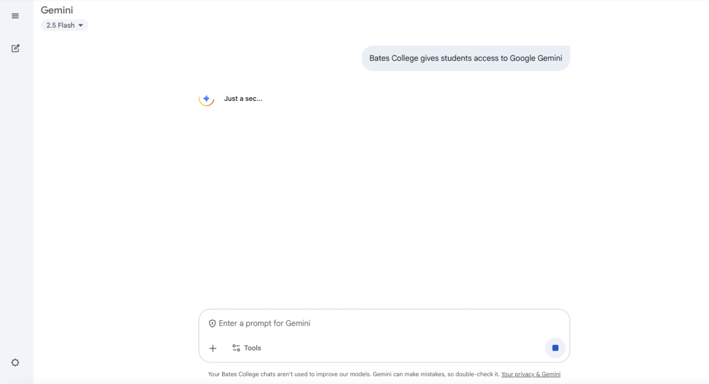Start a new chat with the pencil icon

(15, 48)
